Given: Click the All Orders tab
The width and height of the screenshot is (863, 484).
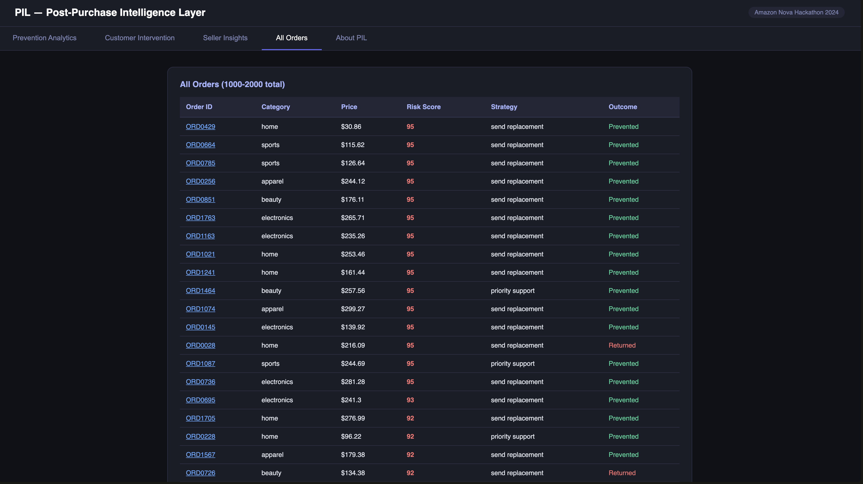Looking at the screenshot, I should (x=291, y=38).
